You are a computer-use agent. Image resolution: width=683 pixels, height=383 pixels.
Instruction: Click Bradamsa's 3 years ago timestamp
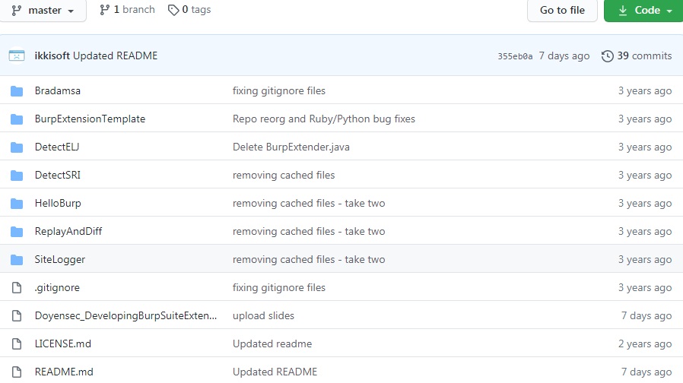click(645, 90)
